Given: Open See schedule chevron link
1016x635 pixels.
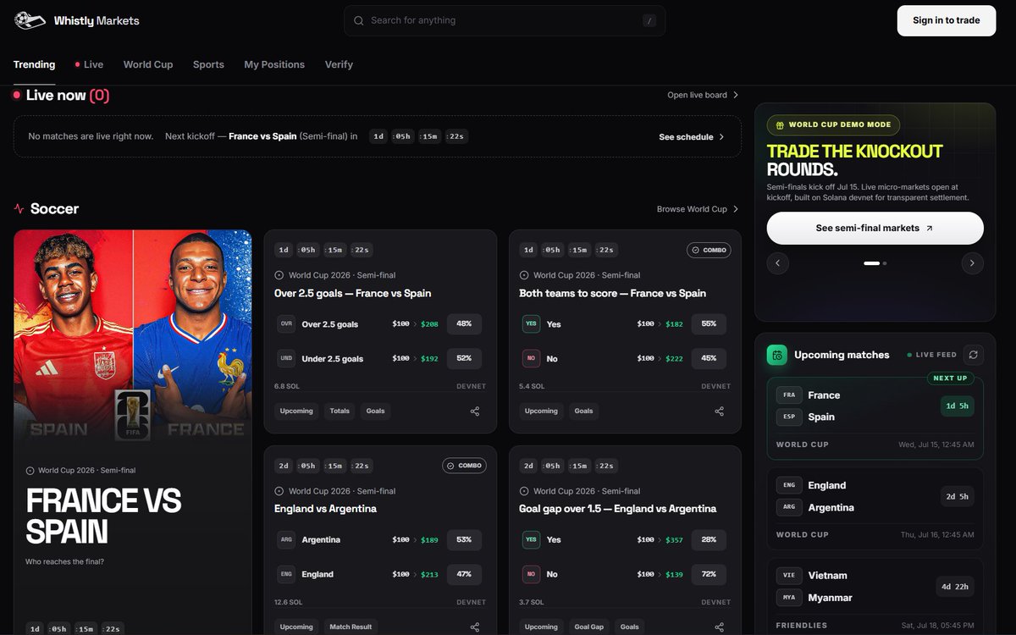Looking at the screenshot, I should (692, 137).
